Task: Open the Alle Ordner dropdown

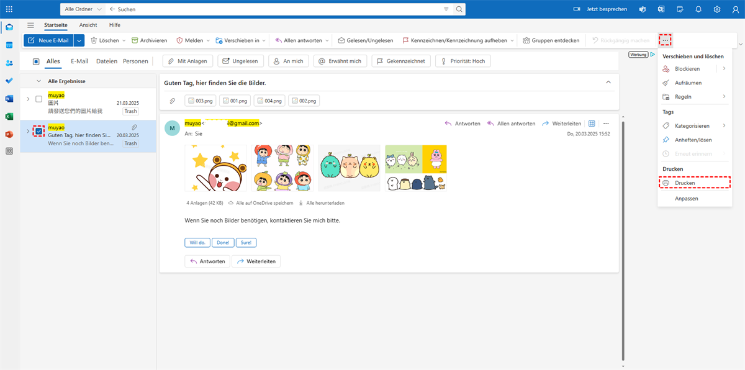Action: coord(83,9)
